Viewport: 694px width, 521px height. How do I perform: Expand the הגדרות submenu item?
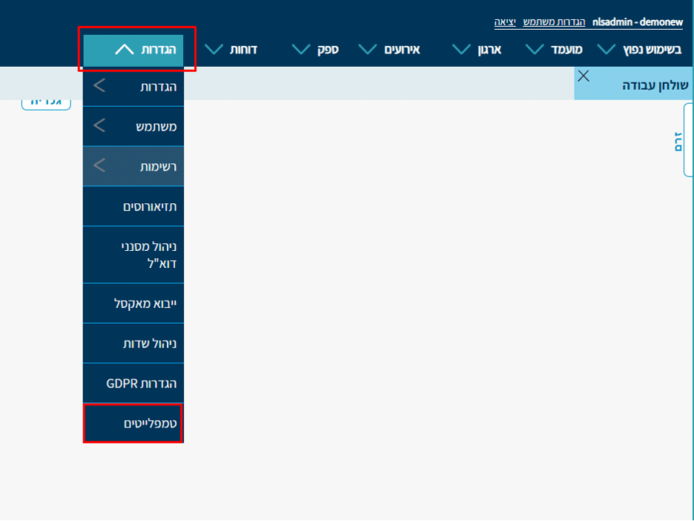point(133,87)
